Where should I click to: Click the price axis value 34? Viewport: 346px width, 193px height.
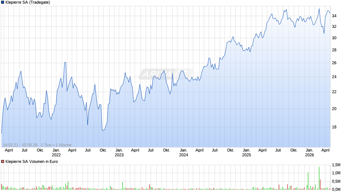click(x=334, y=16)
